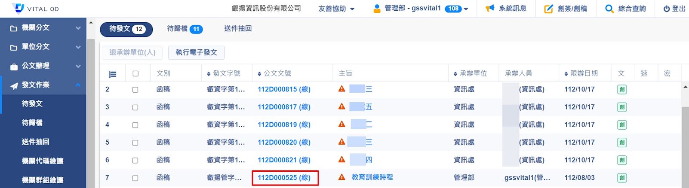This screenshot has width=689, height=188.
Task: Click green 創 badge in row 112D000525
Action: 622,177
